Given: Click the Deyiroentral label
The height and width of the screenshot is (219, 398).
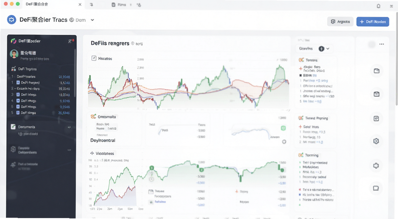Looking at the screenshot, I should click(103, 140).
